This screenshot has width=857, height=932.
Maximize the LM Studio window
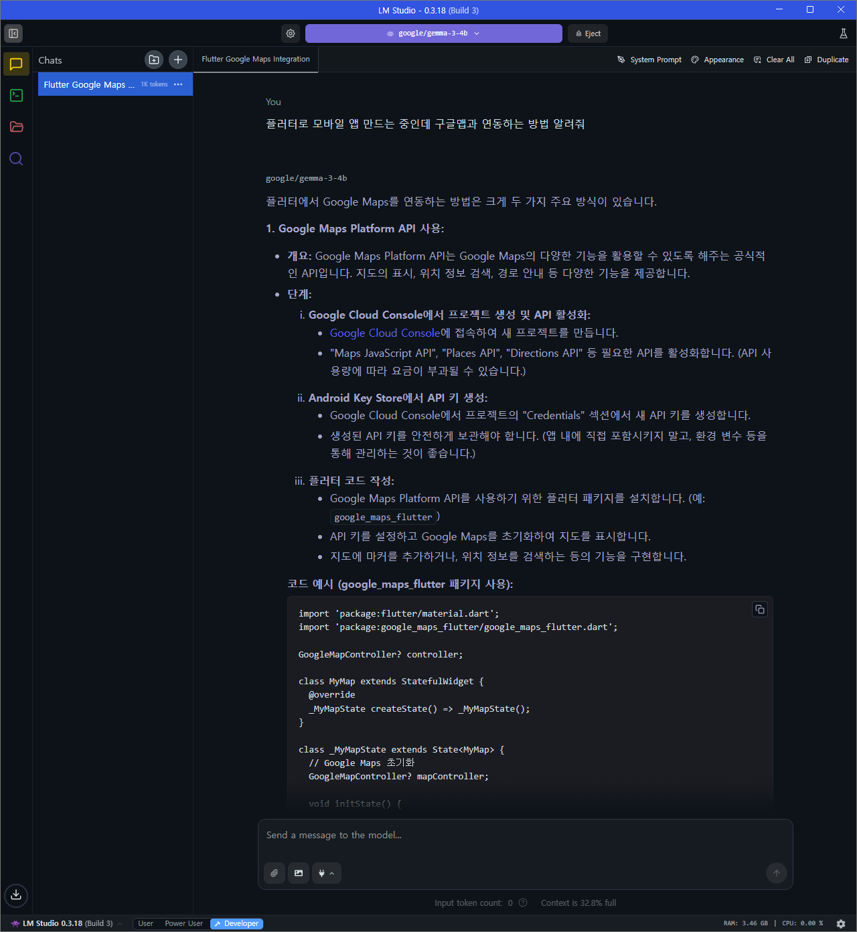[810, 9]
